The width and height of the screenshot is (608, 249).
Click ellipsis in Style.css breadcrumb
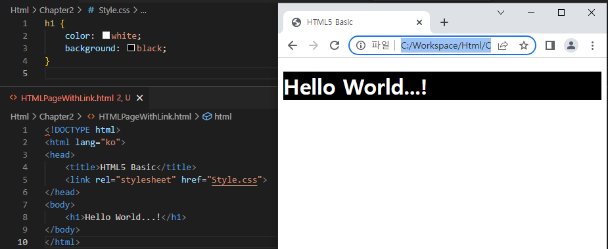coord(143,11)
